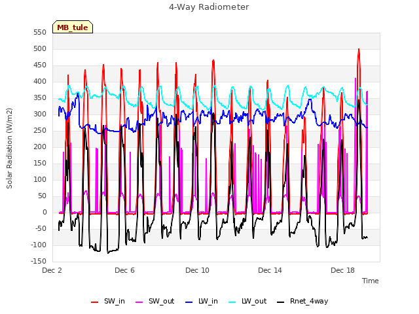Click the Dec 6 x-axis tick label
The height and width of the screenshot is (314, 419).
(124, 270)
